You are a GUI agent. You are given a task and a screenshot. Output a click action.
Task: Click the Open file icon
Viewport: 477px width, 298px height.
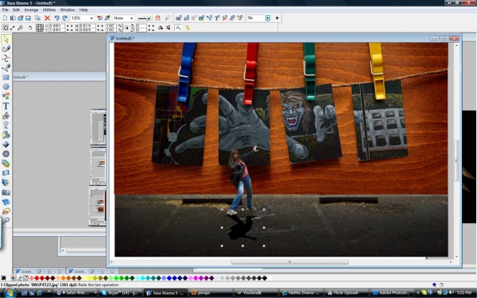click(x=21, y=18)
